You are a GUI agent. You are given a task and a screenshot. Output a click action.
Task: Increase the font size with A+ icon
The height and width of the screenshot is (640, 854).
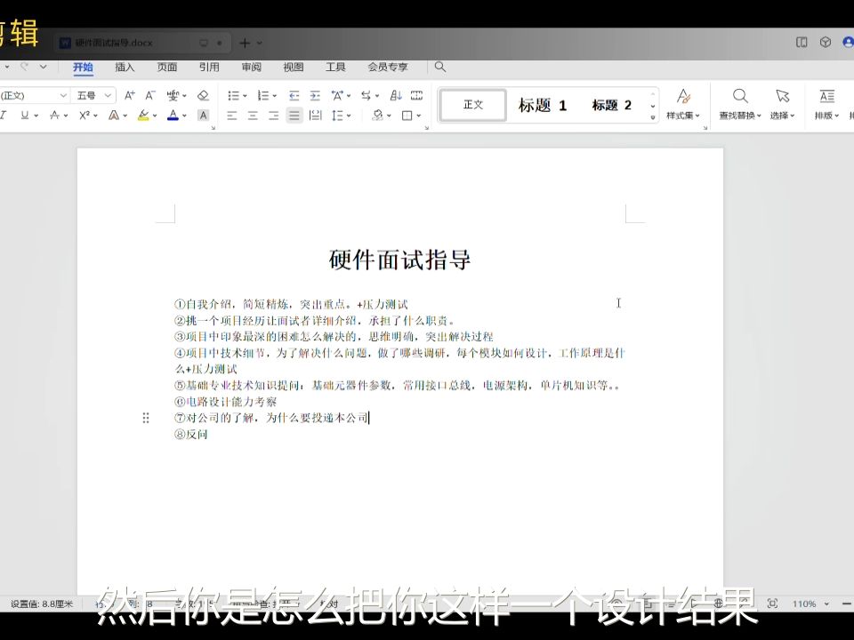point(130,95)
